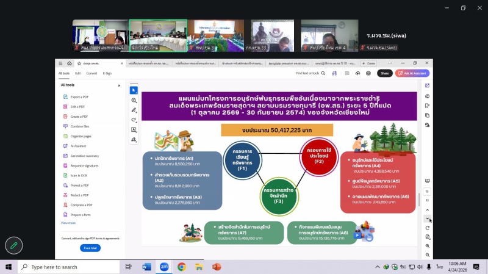Click Export a PDF tool
The width and height of the screenshot is (488, 274).
79,97
